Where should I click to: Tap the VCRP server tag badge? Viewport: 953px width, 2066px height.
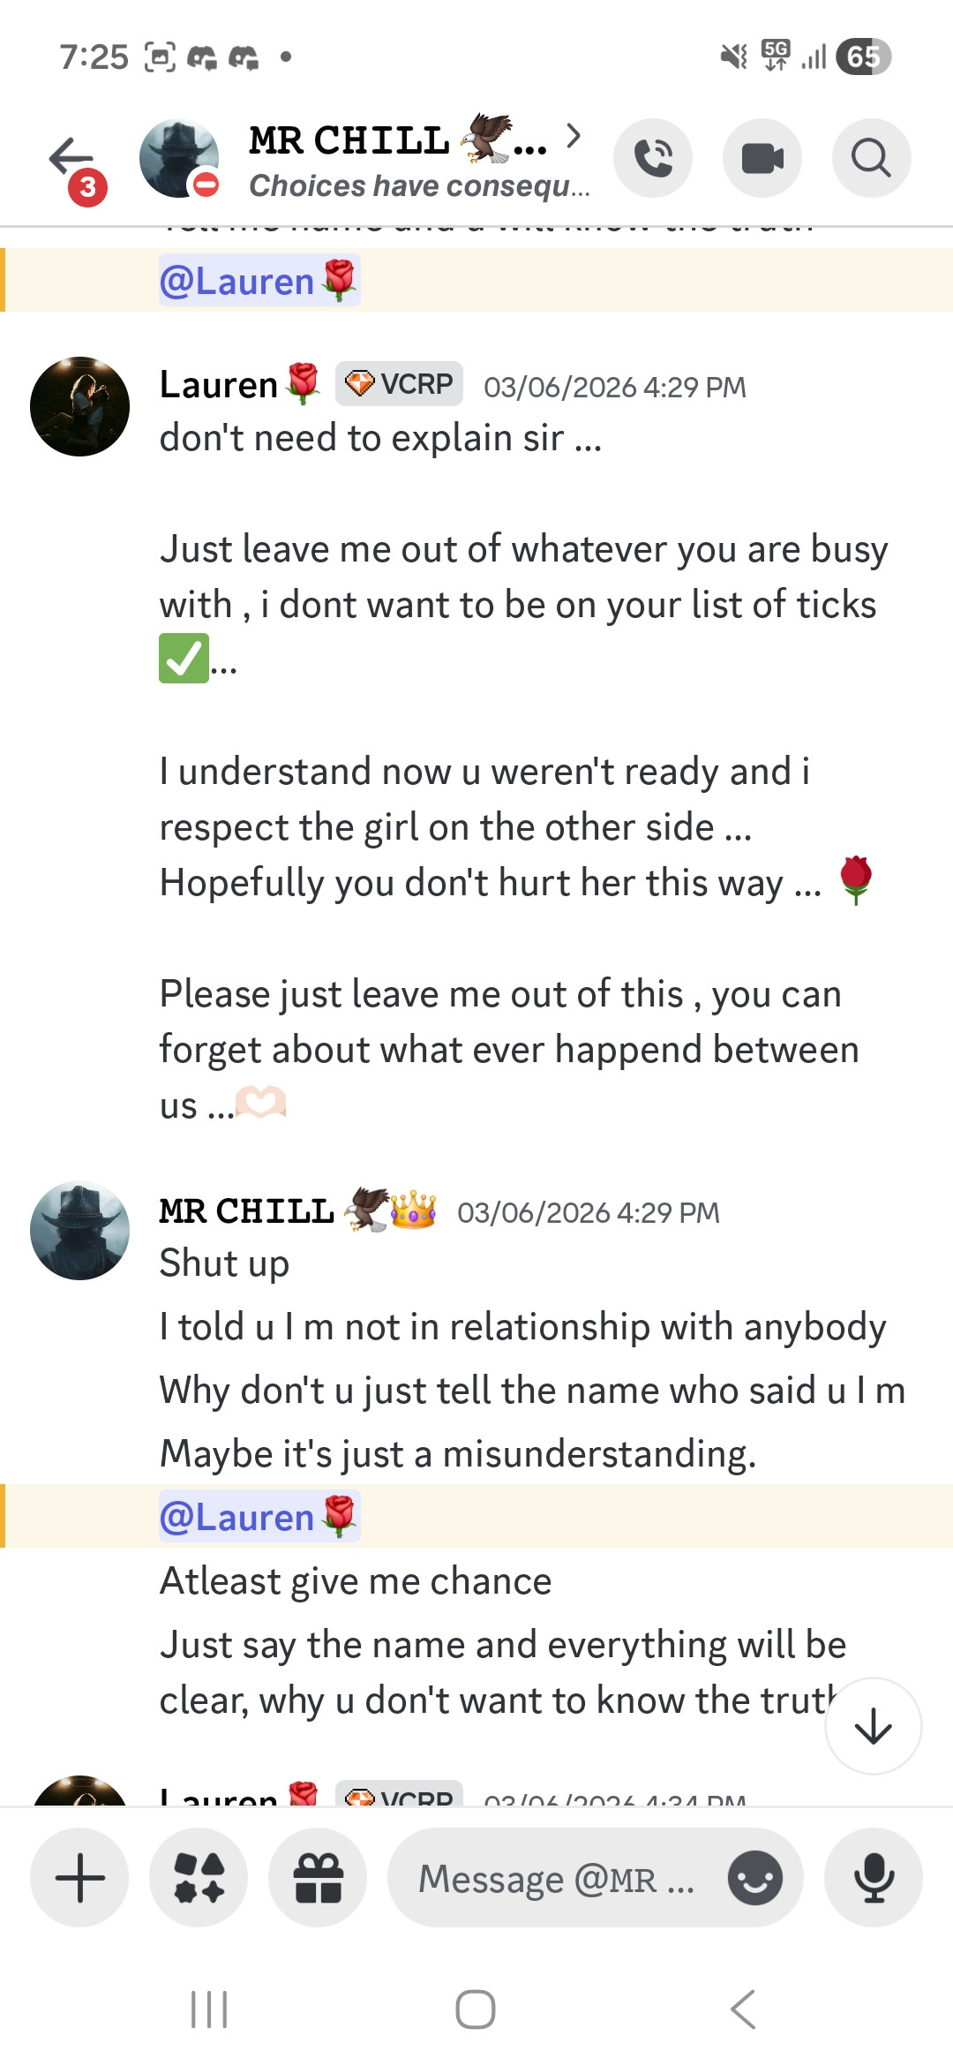[x=399, y=384]
